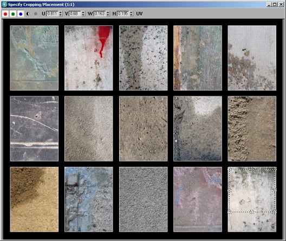The height and width of the screenshot is (241, 286).
Task: Enable the monochrome gray circle icon
Action: pos(36,14)
